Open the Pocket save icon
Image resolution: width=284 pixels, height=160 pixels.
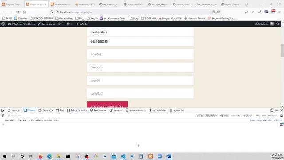pos(246,12)
